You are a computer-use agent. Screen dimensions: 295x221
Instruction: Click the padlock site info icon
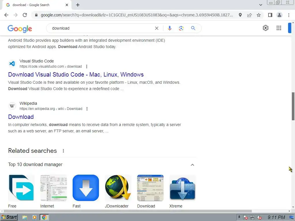36,15
